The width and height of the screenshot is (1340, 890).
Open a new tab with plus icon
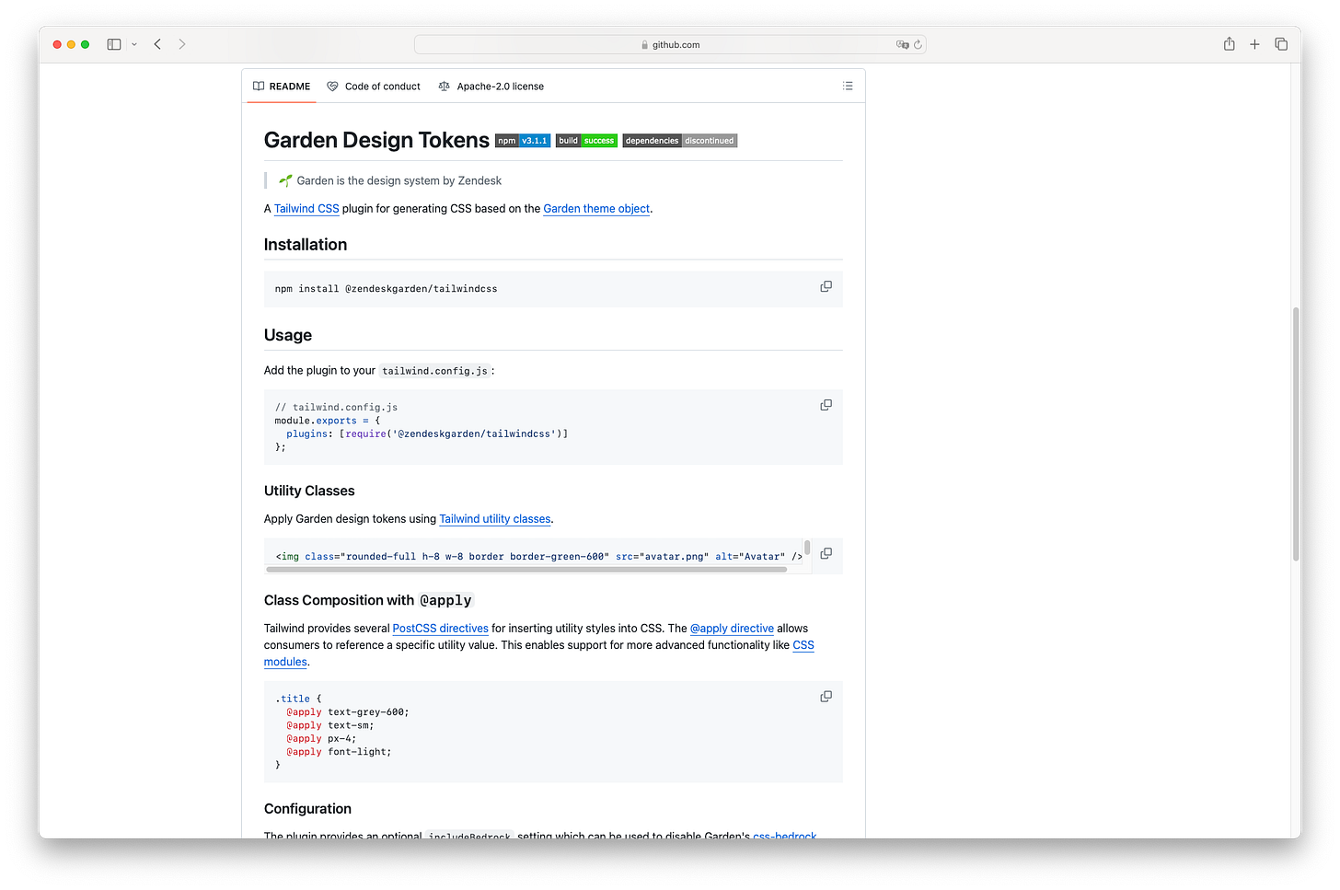pyautogui.click(x=1254, y=44)
